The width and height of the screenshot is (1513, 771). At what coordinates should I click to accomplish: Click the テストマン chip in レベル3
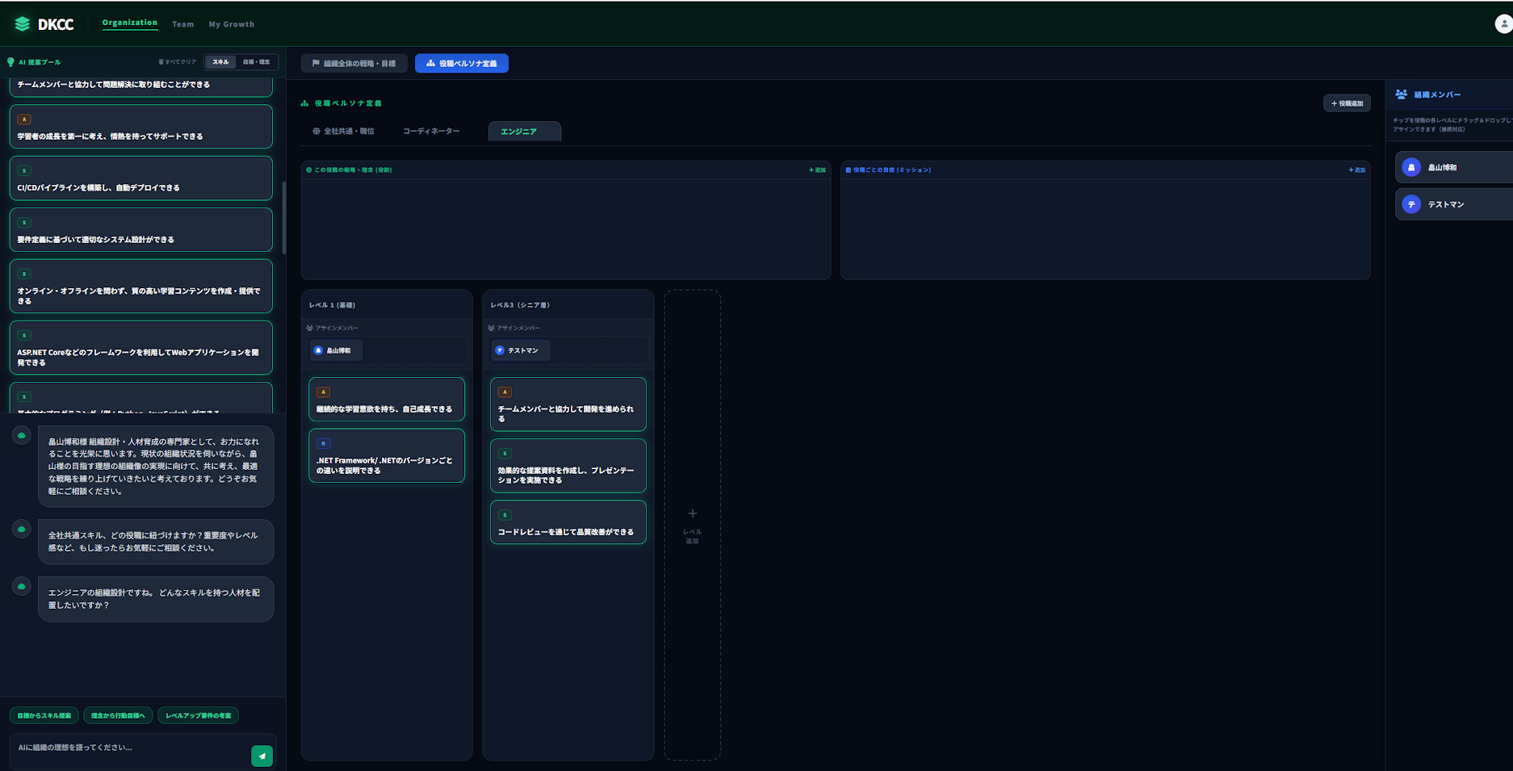pos(521,350)
